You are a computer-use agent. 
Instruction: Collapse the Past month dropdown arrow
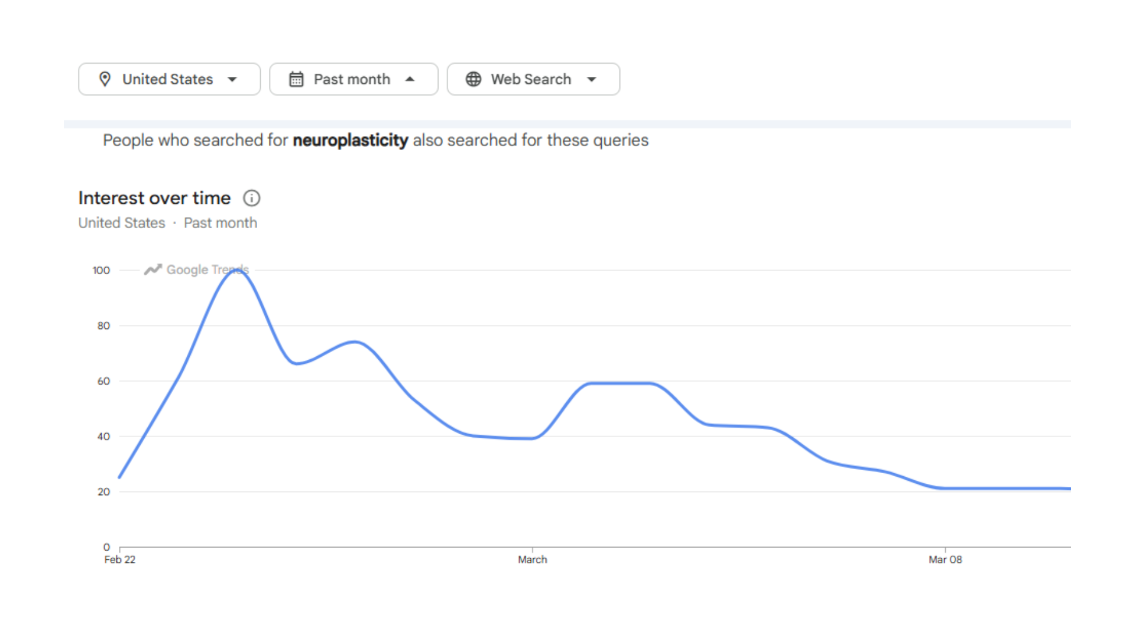point(410,79)
